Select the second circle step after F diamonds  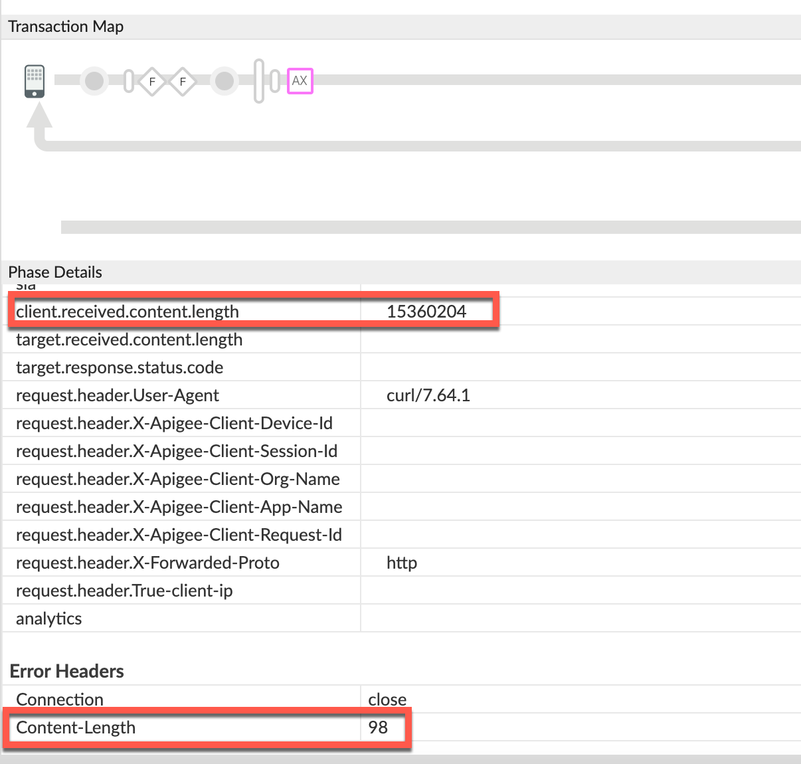click(x=224, y=81)
